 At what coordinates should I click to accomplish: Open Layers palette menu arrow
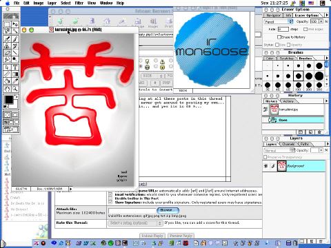pos(327,144)
